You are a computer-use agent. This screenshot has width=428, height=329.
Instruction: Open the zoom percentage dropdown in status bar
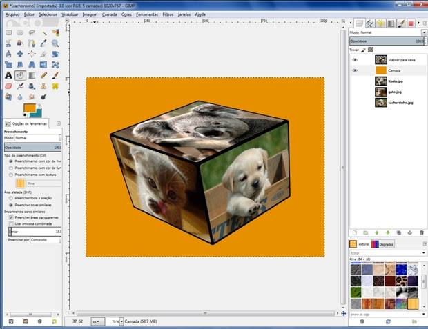click(x=121, y=321)
